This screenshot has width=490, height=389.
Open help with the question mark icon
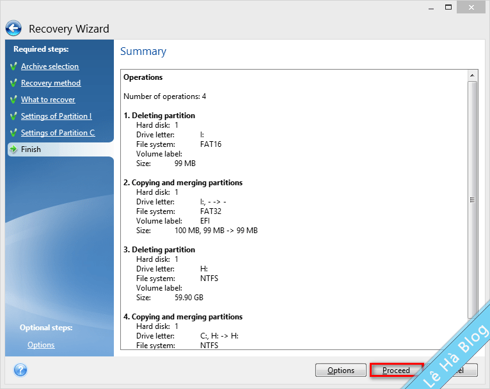click(x=20, y=370)
